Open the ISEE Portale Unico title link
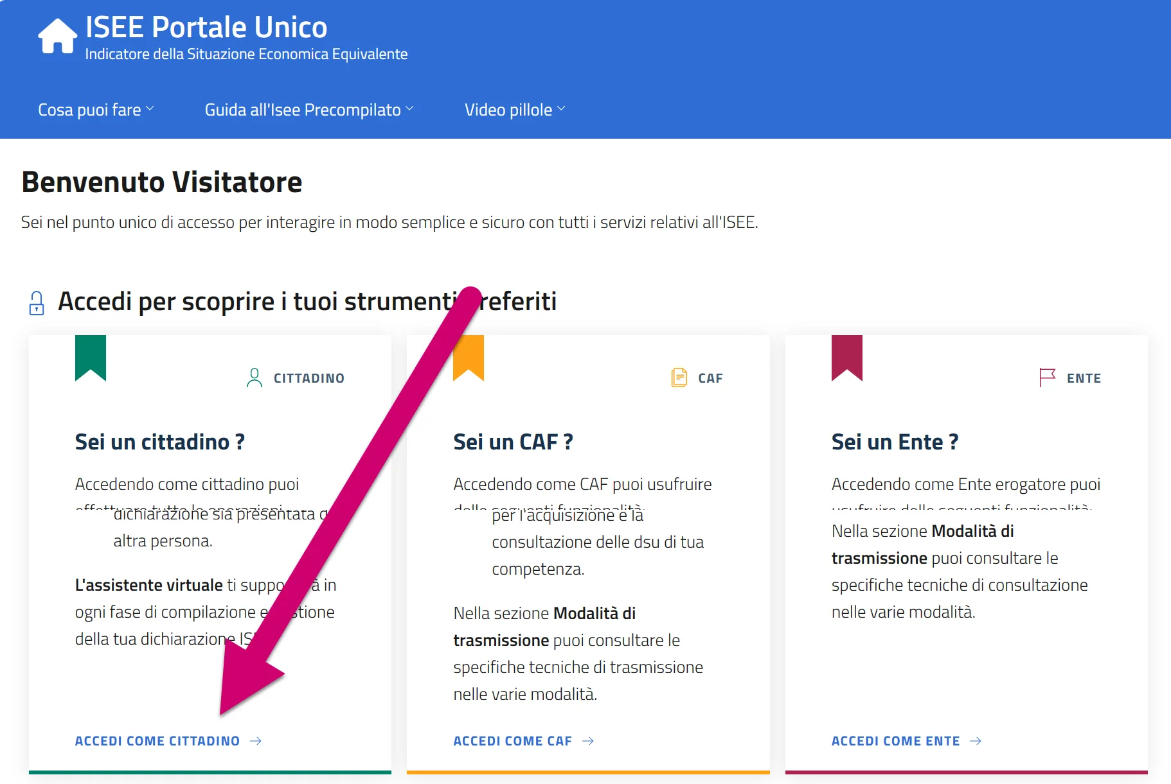1171x784 pixels. coord(206,28)
